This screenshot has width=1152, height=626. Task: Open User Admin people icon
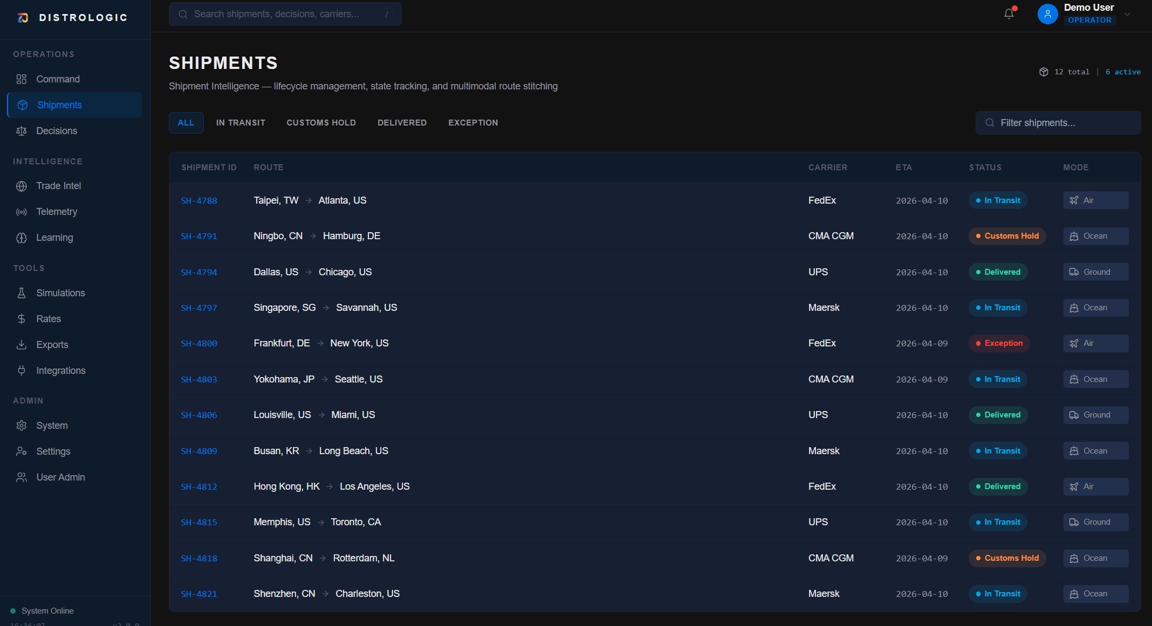[22, 477]
